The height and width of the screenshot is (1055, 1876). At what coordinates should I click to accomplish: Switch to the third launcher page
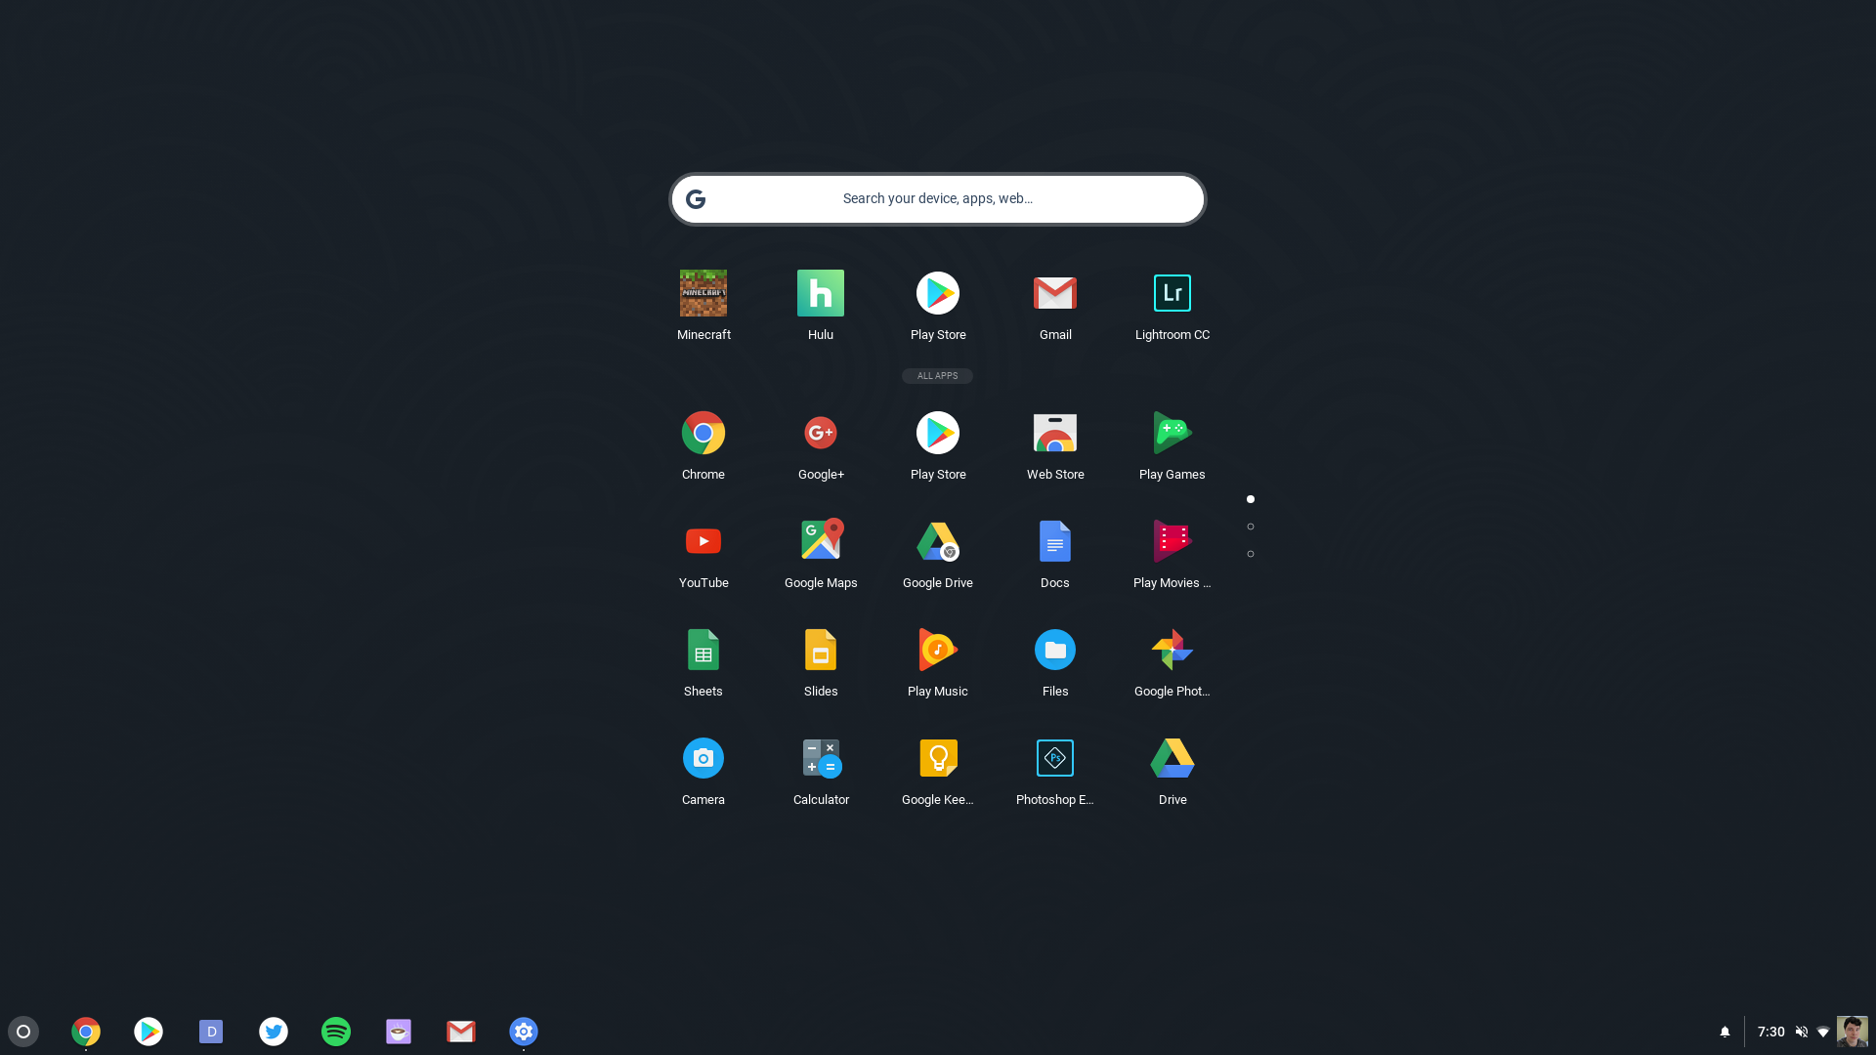(x=1251, y=554)
